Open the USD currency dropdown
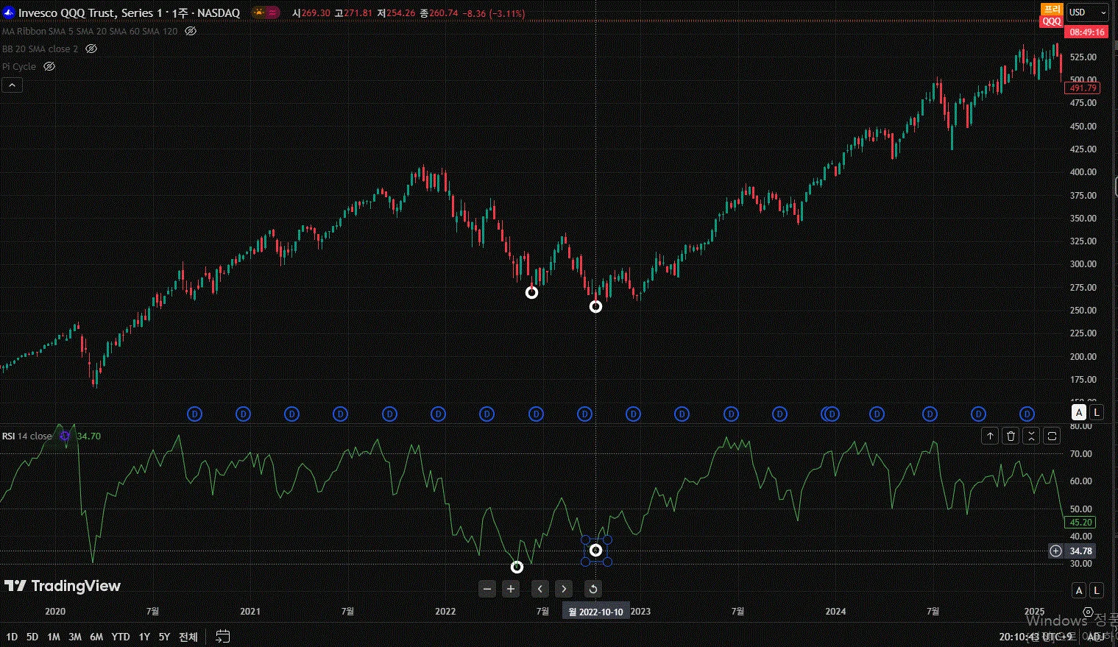 click(x=1088, y=13)
